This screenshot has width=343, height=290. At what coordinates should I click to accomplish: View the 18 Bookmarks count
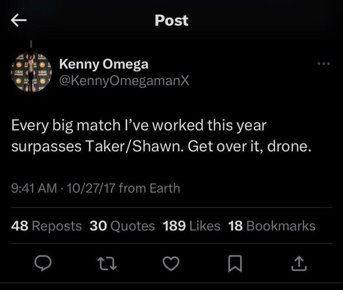(x=272, y=226)
